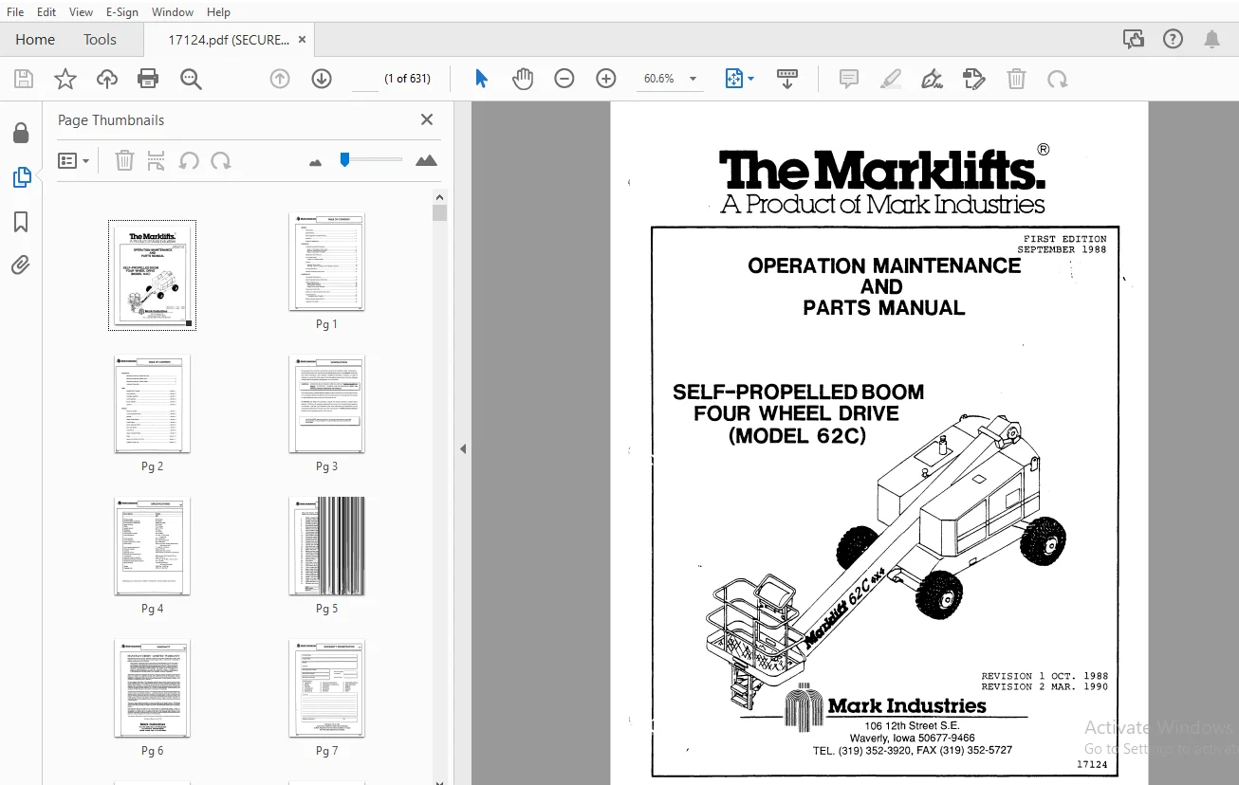Select the Pg 5 thumbnail
The height and width of the screenshot is (785, 1239).
pos(326,546)
